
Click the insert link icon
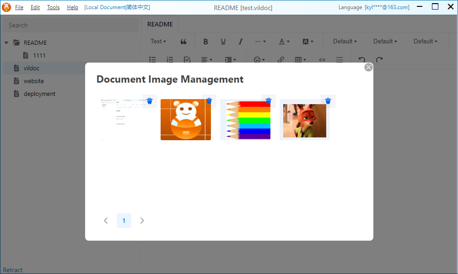pos(281,60)
